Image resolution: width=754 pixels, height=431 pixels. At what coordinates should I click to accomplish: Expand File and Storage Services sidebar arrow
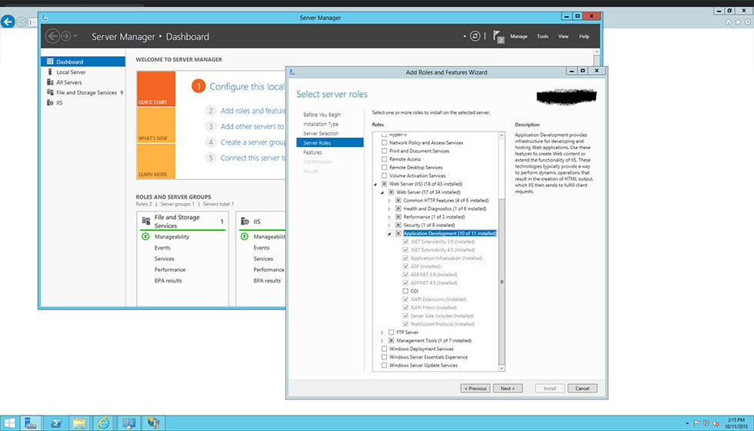point(122,92)
